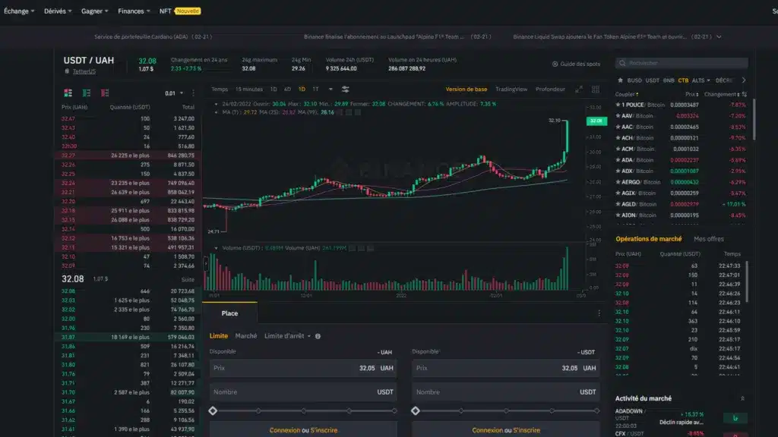Favorite the ACM/Bitcoin pair star
This screenshot has height=437, width=778.
pyautogui.click(x=618, y=149)
